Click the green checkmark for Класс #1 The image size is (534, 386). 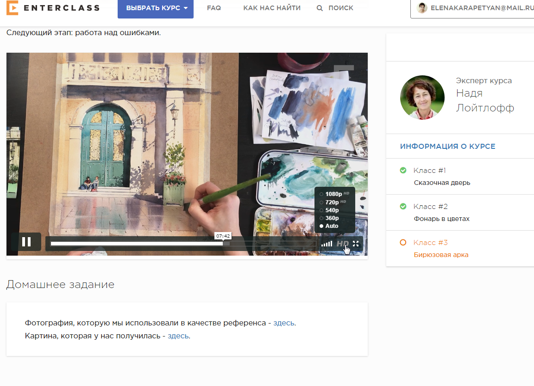403,170
